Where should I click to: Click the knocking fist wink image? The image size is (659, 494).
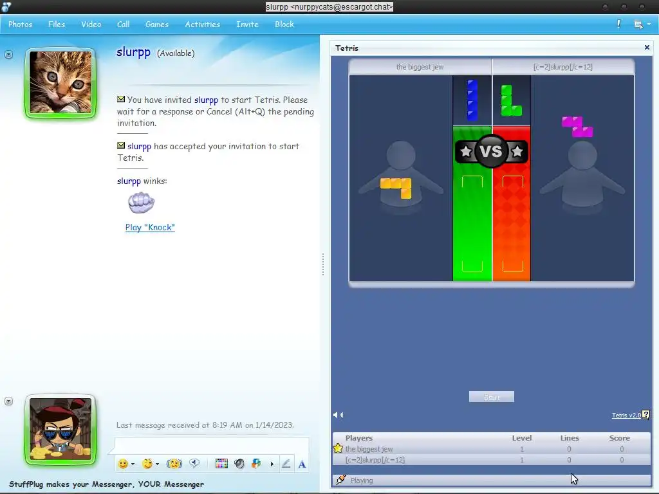click(141, 203)
